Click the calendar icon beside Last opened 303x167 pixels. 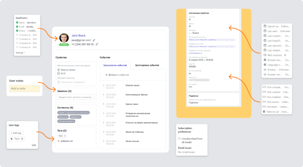265,45
